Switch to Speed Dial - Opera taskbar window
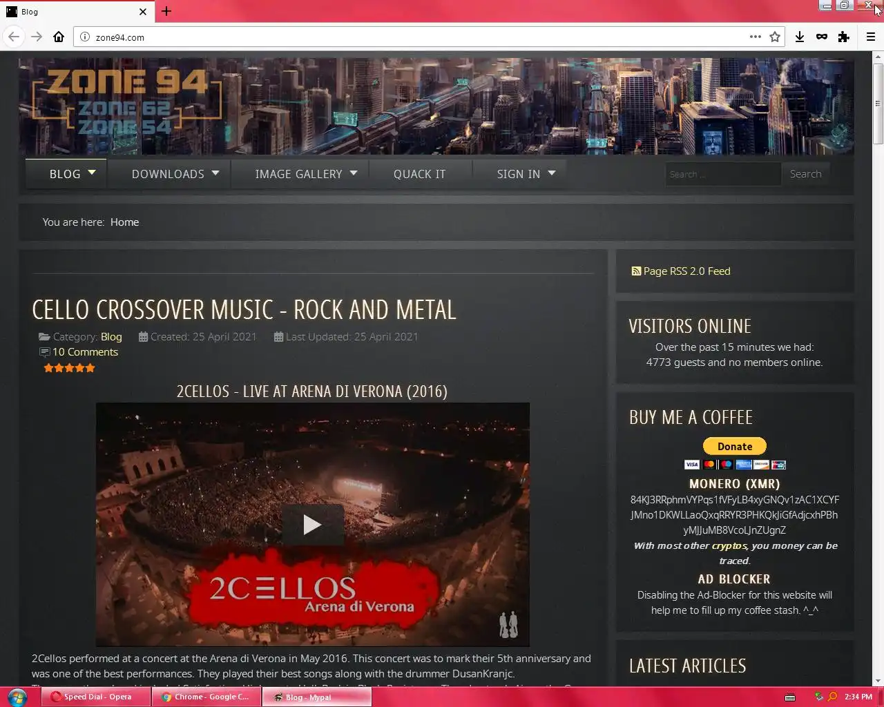The height and width of the screenshot is (707, 884). click(x=96, y=697)
